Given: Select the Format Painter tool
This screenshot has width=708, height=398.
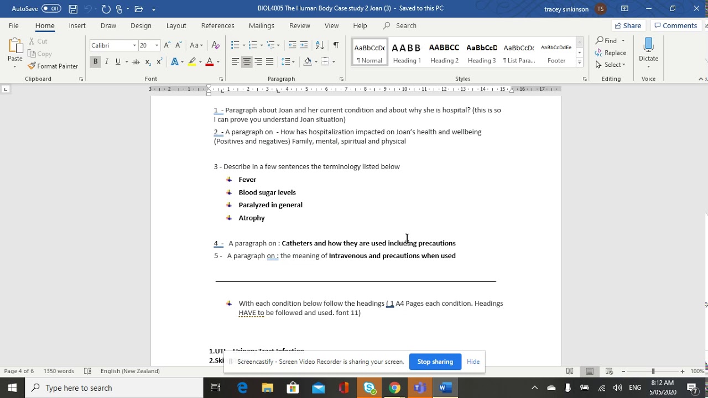Looking at the screenshot, I should click(53, 66).
